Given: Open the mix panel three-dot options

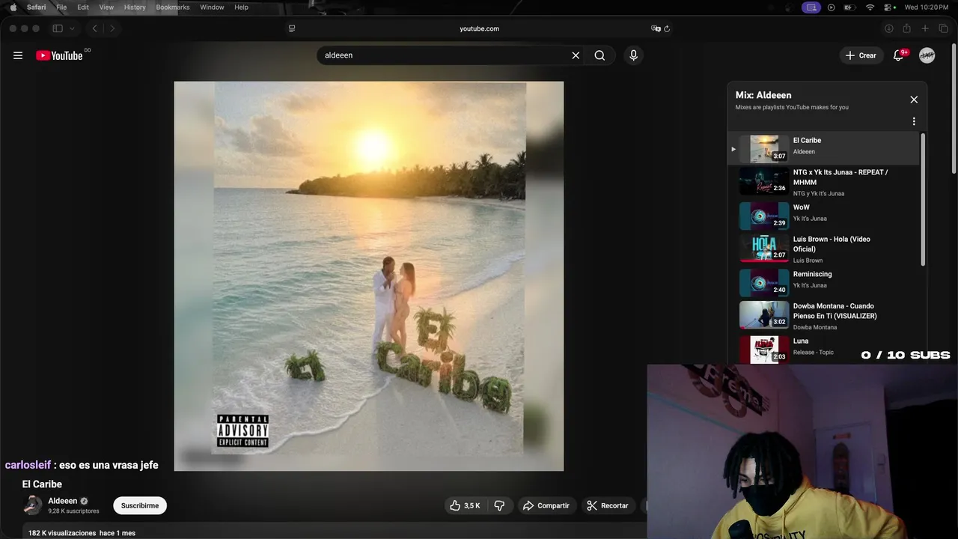Looking at the screenshot, I should click(914, 121).
